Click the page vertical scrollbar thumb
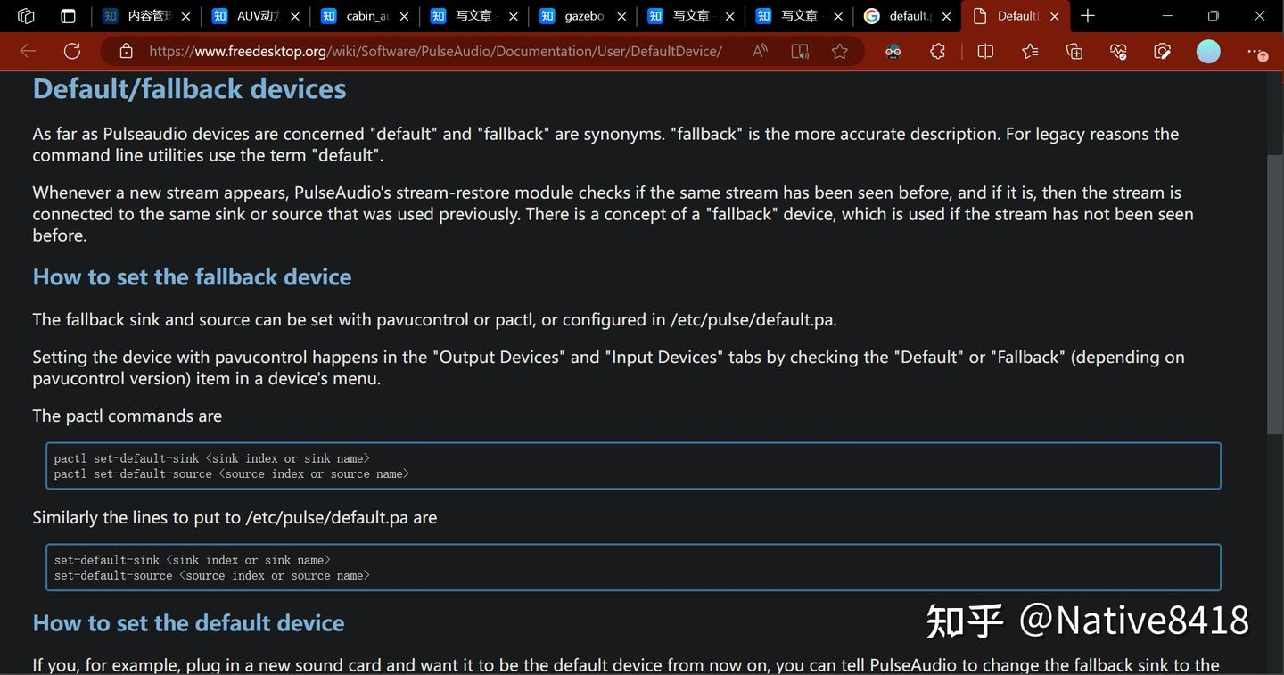 point(1275,294)
